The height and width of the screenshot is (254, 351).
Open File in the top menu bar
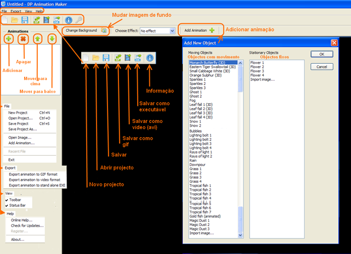point(4,11)
